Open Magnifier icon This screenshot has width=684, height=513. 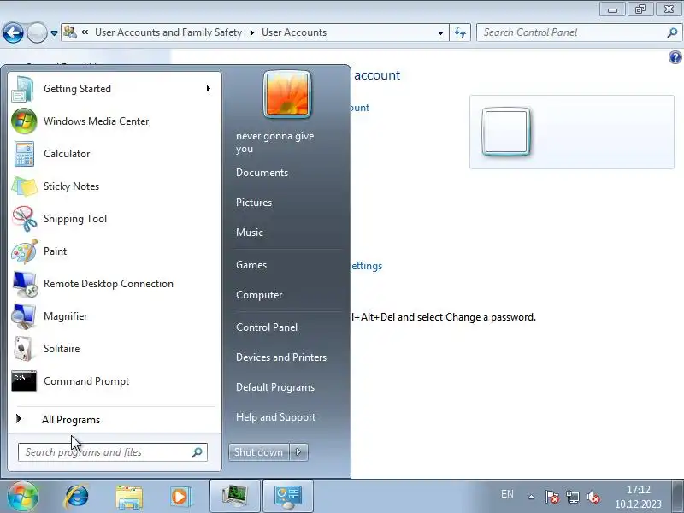[24, 316]
